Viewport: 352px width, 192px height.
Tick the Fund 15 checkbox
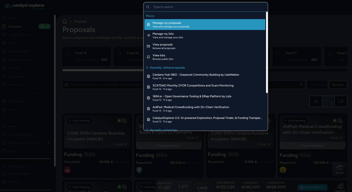point(68,53)
